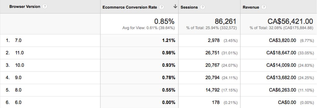Sort table by Revenue header
Screen dimensions: 317x108
coord(251,7)
